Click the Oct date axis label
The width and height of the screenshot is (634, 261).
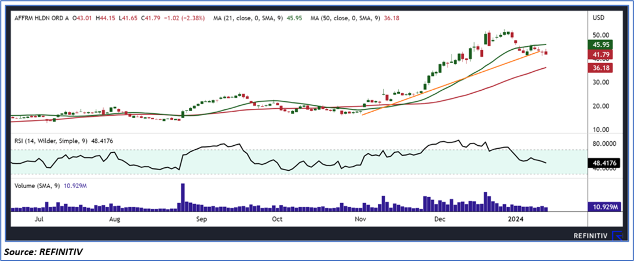[277, 219]
